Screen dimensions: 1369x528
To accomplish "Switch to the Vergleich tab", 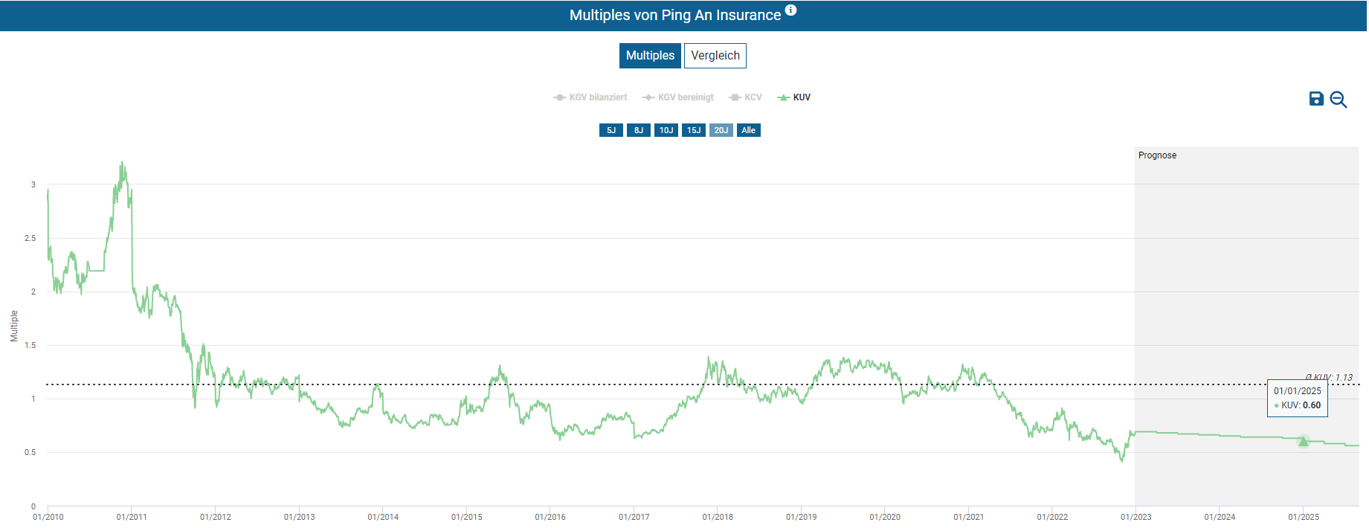I will tap(715, 56).
